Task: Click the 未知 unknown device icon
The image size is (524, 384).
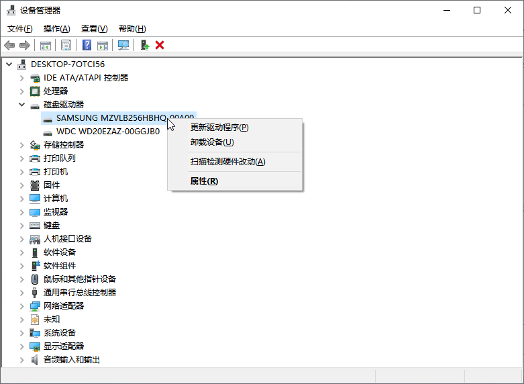Action: pos(35,320)
